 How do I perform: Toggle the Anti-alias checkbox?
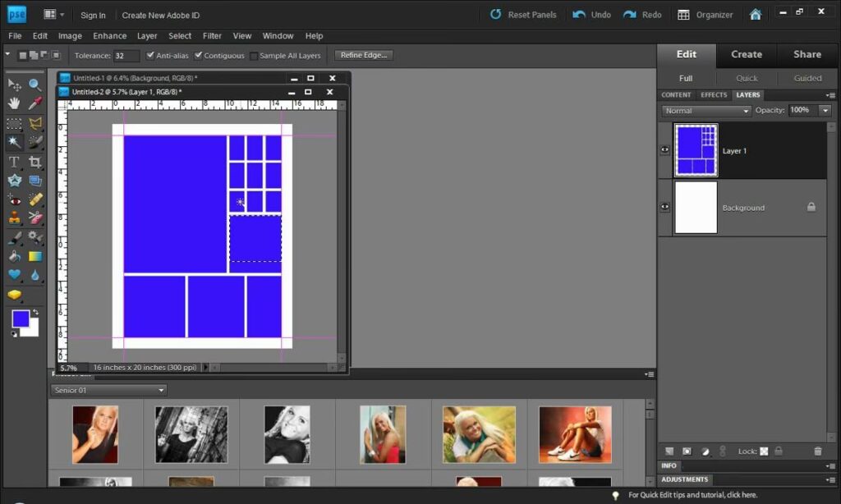[x=150, y=56]
